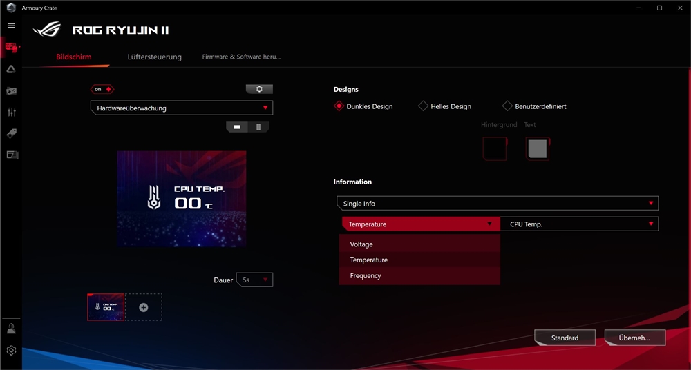Close the Armoury Crate window
691x370 pixels.
click(x=680, y=8)
